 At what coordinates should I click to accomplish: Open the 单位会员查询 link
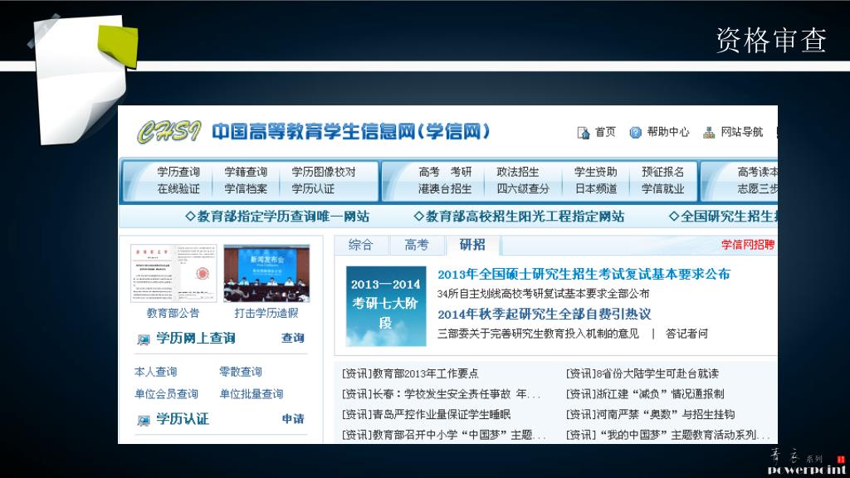(x=166, y=394)
